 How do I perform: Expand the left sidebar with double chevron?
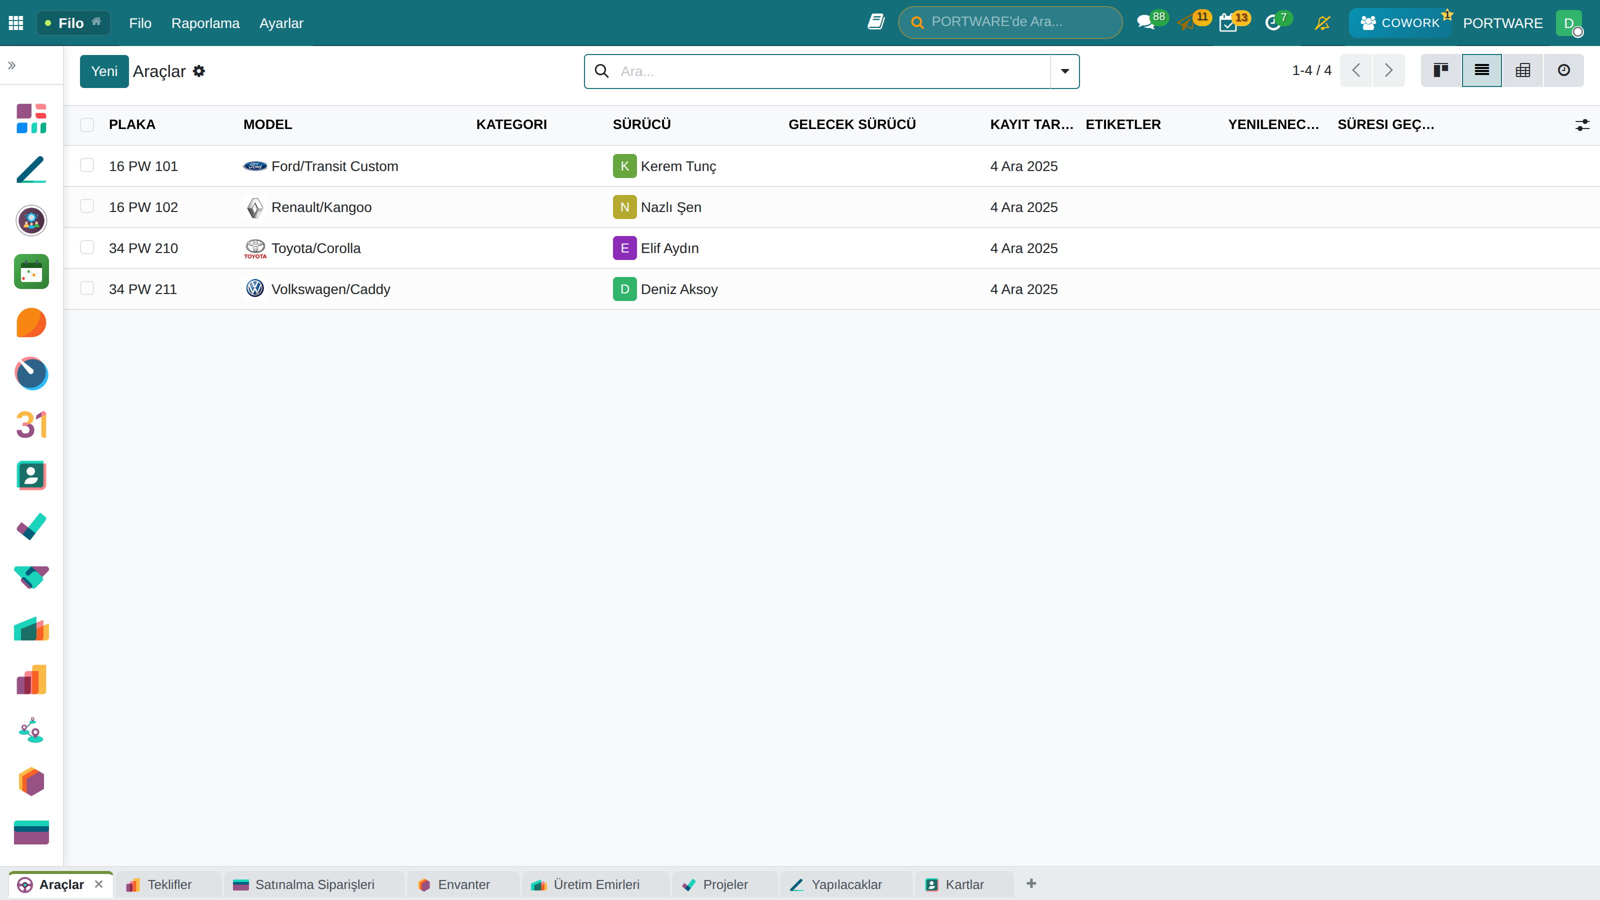(x=12, y=65)
